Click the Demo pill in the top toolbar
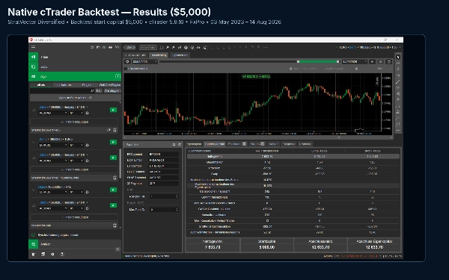Image resolution: width=449 pixels, height=280 pixels. pos(130,47)
